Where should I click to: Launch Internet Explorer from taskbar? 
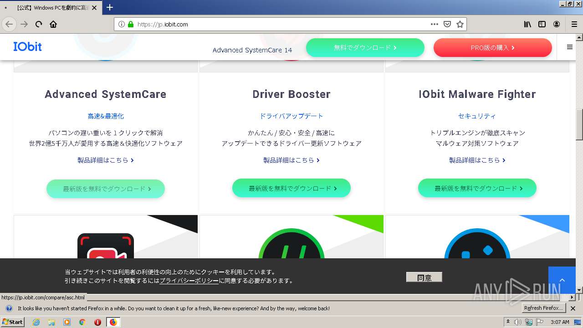click(36, 322)
